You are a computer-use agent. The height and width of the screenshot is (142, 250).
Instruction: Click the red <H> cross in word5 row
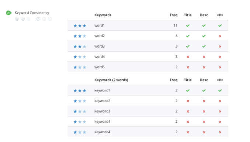click(x=220, y=67)
